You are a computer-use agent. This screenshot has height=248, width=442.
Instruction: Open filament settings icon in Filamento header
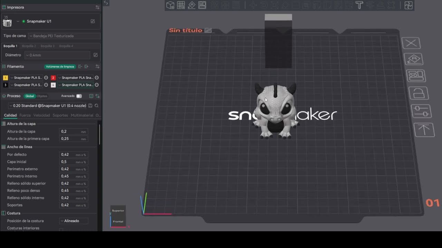point(97,66)
